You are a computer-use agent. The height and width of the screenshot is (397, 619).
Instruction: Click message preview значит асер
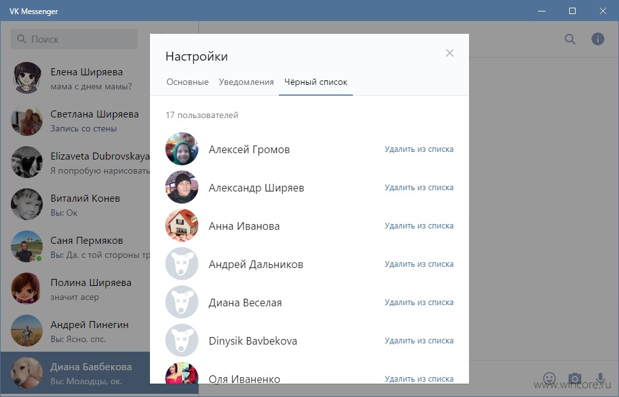(75, 297)
